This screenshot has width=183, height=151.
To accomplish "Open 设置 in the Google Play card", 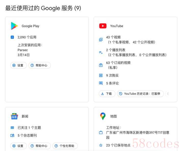I will [x=19, y=65].
